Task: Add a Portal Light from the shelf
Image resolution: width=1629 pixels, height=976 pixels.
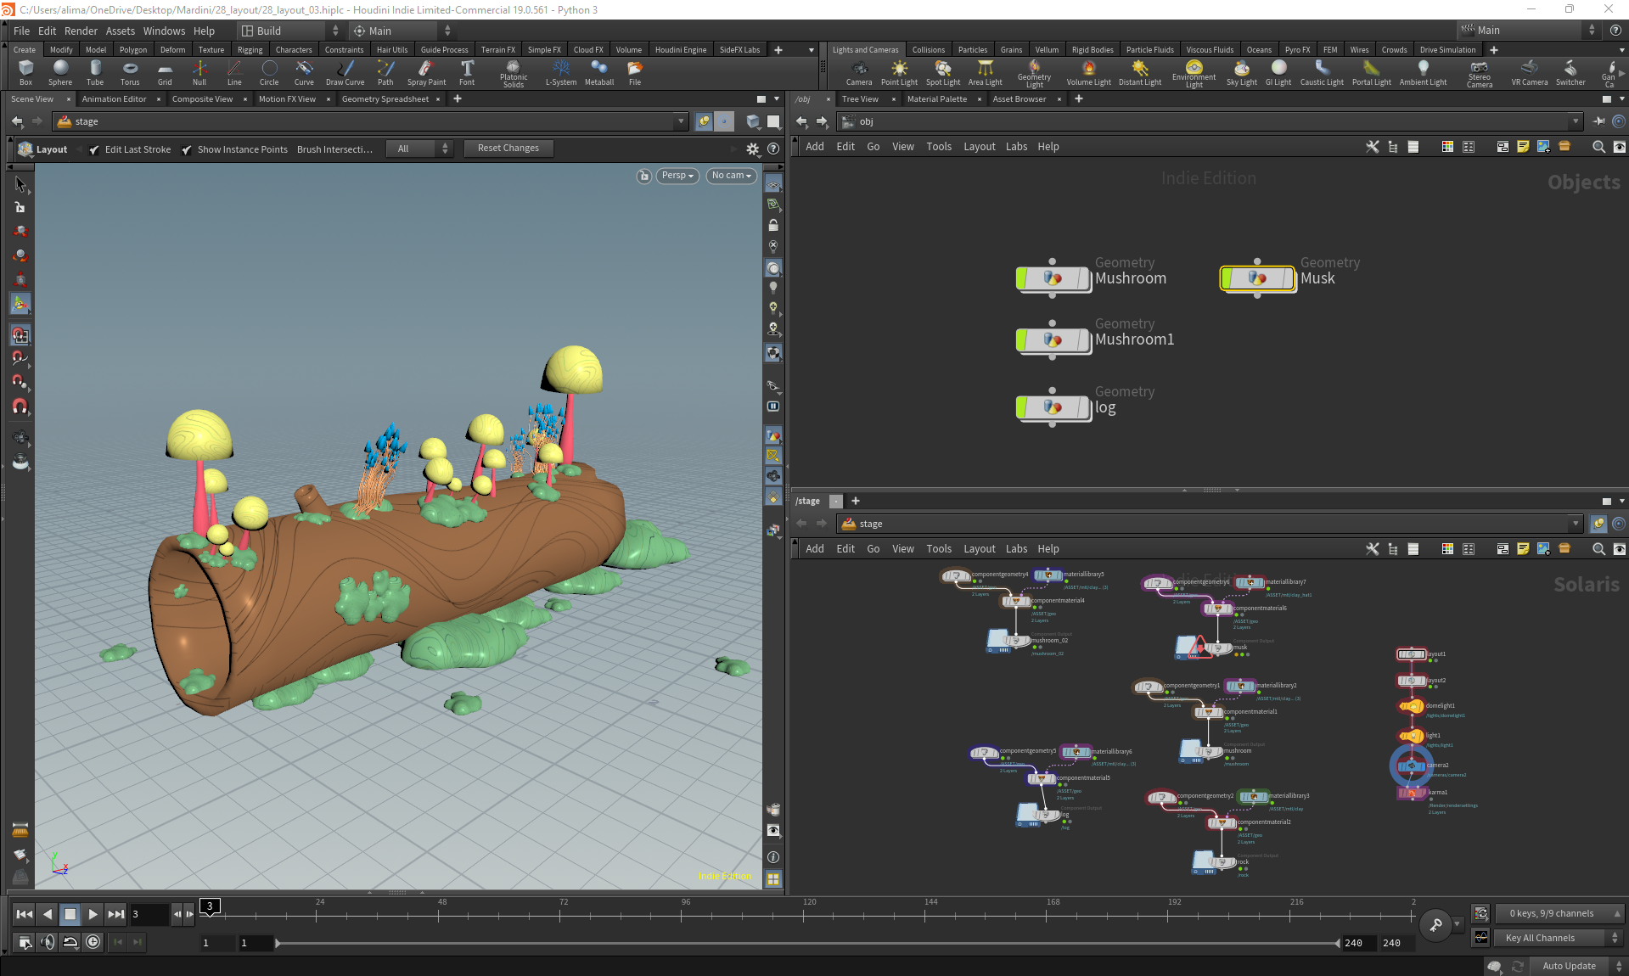Action: pyautogui.click(x=1372, y=73)
